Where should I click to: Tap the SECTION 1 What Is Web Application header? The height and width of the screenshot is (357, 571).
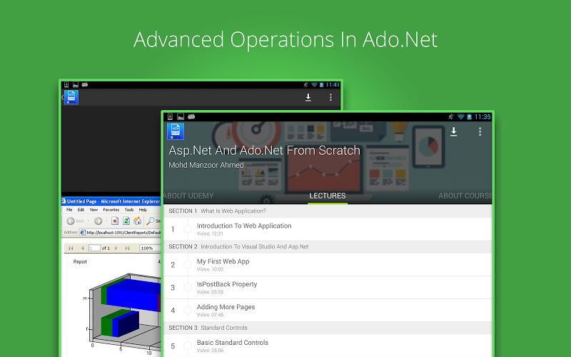tap(328, 211)
